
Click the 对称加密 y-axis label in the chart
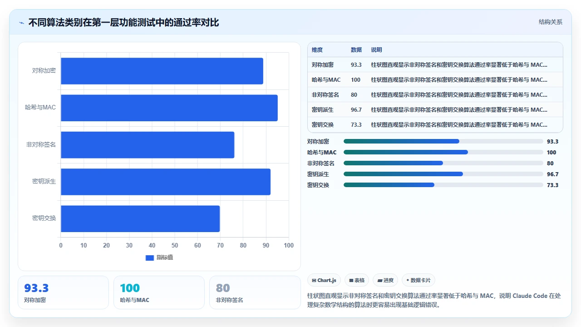point(44,71)
